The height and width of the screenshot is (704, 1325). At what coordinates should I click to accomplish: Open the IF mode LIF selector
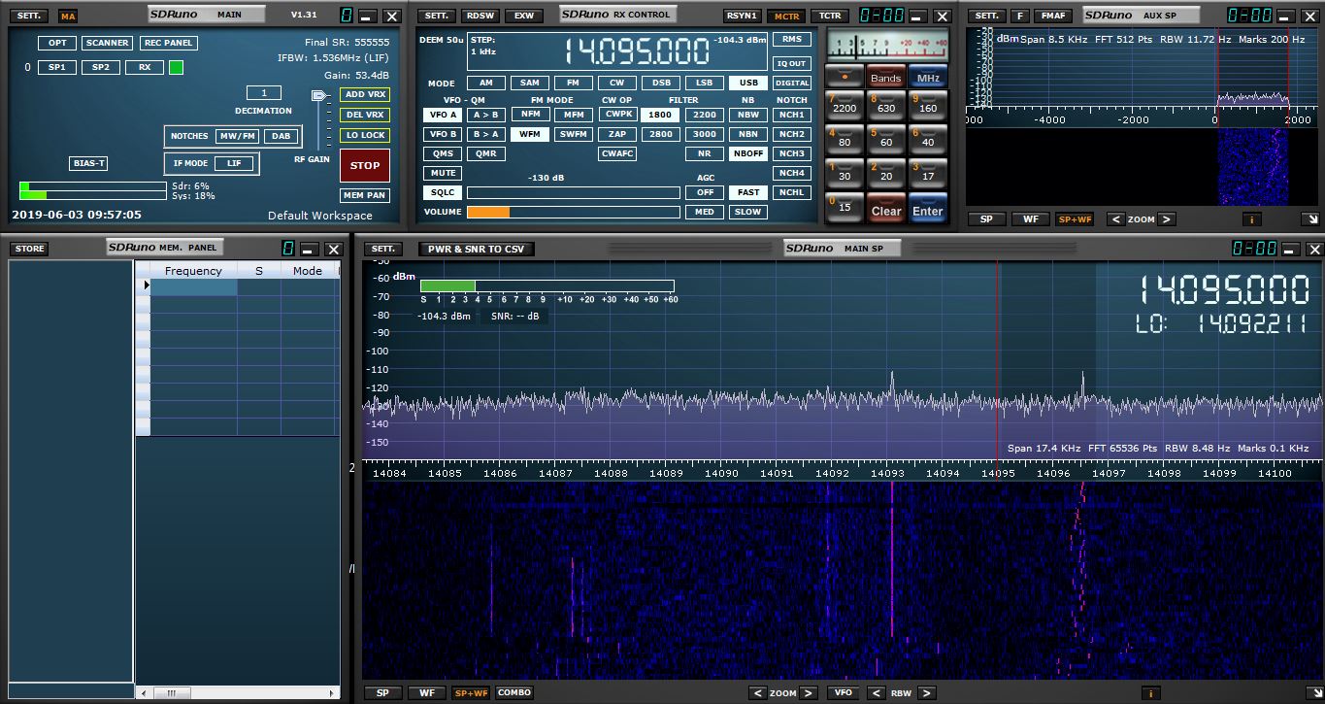pyautogui.click(x=234, y=163)
